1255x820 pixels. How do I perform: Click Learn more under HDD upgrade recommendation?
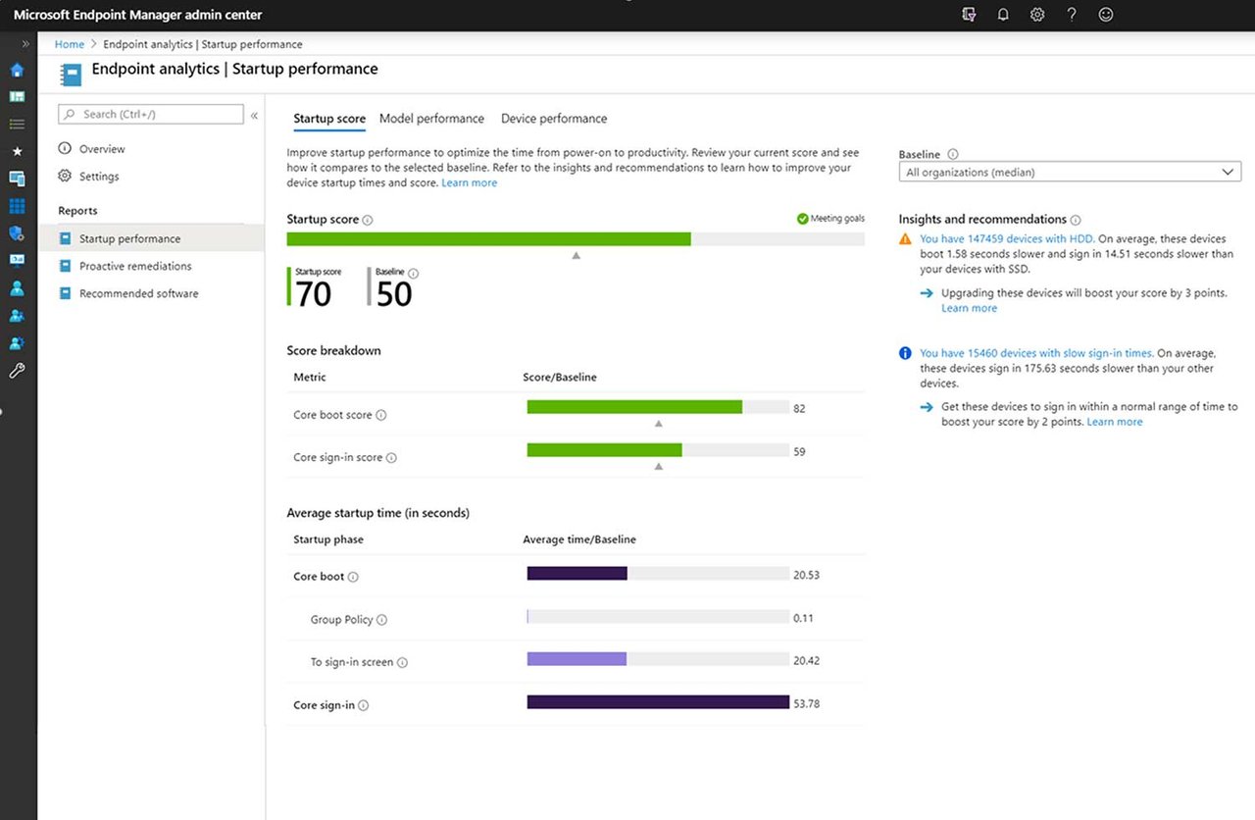969,308
